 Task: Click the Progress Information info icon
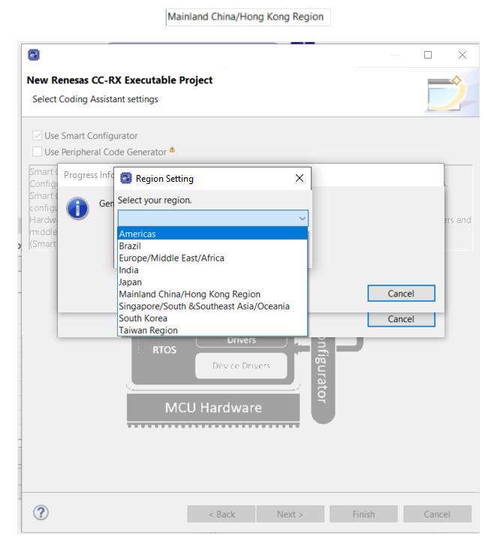pyautogui.click(x=77, y=209)
